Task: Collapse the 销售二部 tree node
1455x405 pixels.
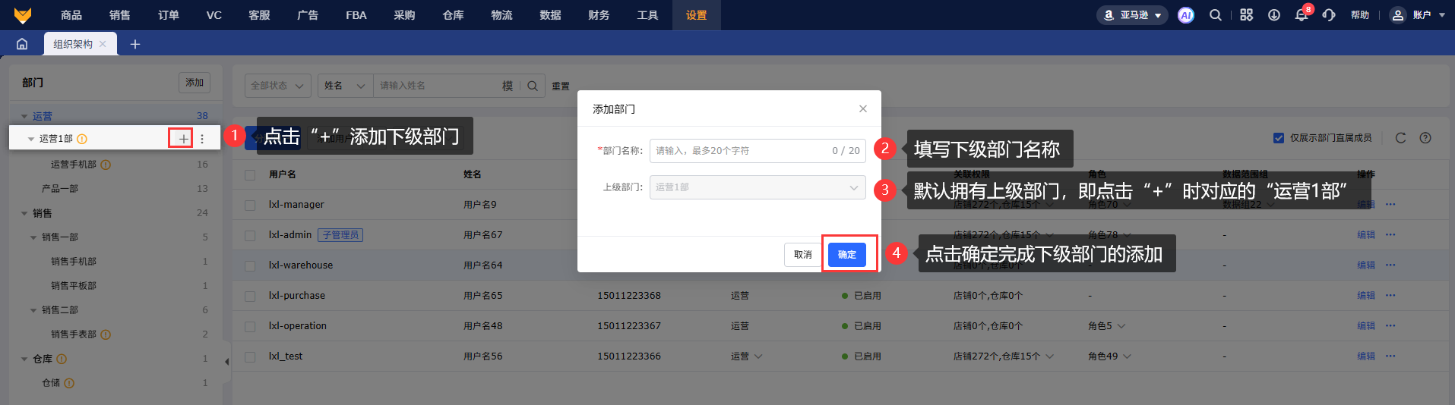Action: [33, 310]
